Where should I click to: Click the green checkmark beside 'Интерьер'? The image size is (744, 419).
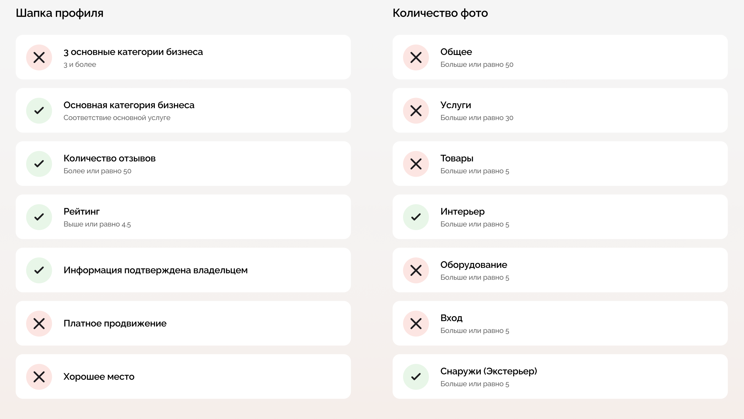click(416, 217)
